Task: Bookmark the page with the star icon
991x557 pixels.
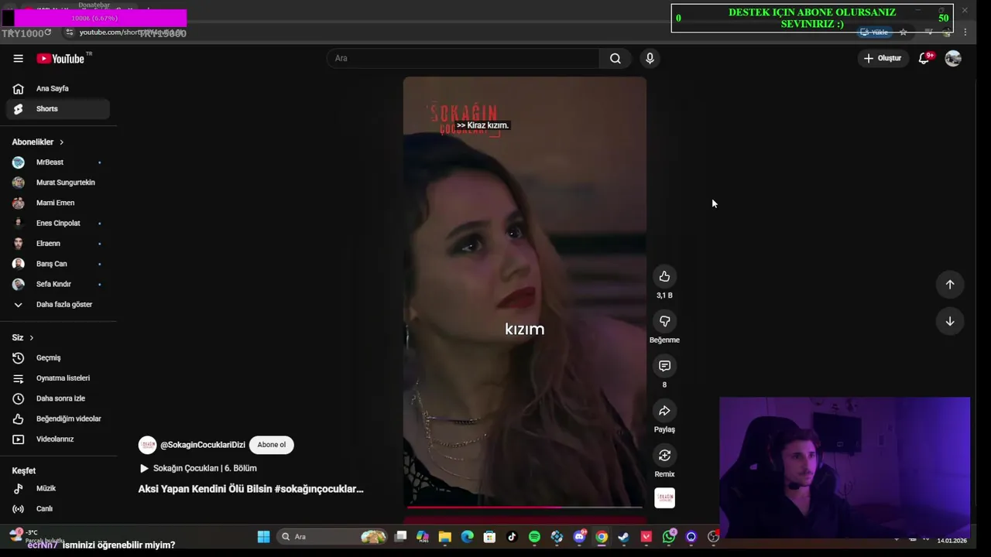Action: pos(903,32)
